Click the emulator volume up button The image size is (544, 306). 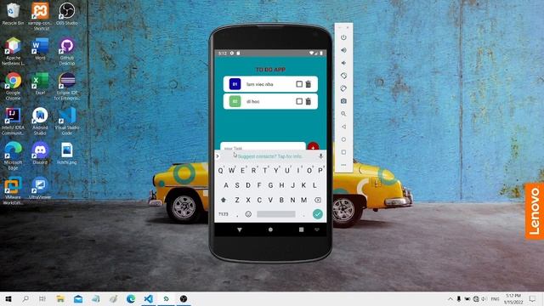(x=343, y=50)
